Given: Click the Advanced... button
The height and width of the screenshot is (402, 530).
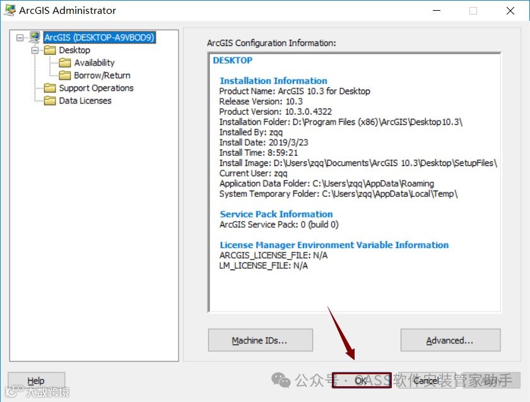Looking at the screenshot, I should click(450, 340).
